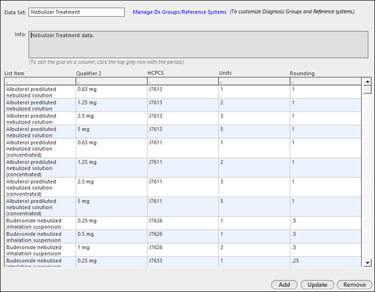This screenshot has width=375, height=292.
Task: Select Budesonide List Item in 0.5 mg row
Action: tap(40, 237)
